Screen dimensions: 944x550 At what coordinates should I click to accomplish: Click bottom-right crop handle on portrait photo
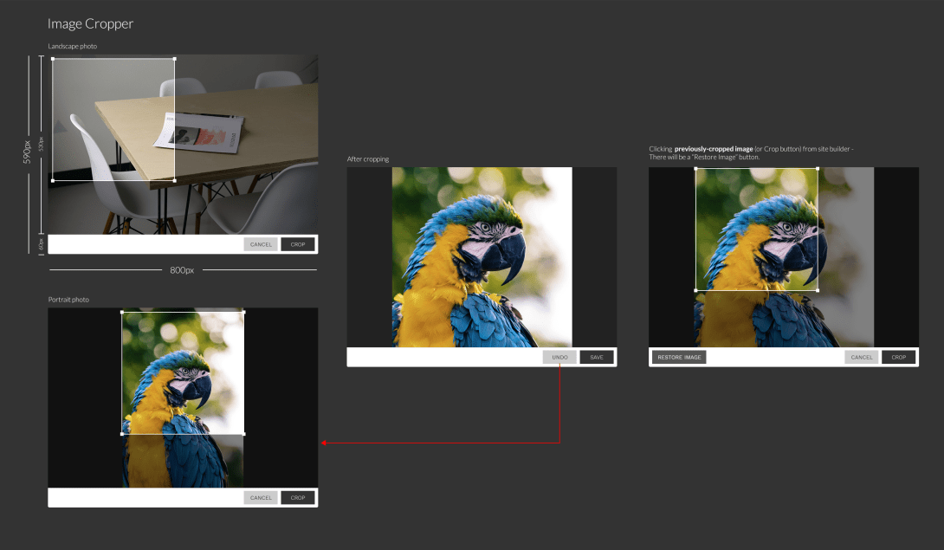244,434
